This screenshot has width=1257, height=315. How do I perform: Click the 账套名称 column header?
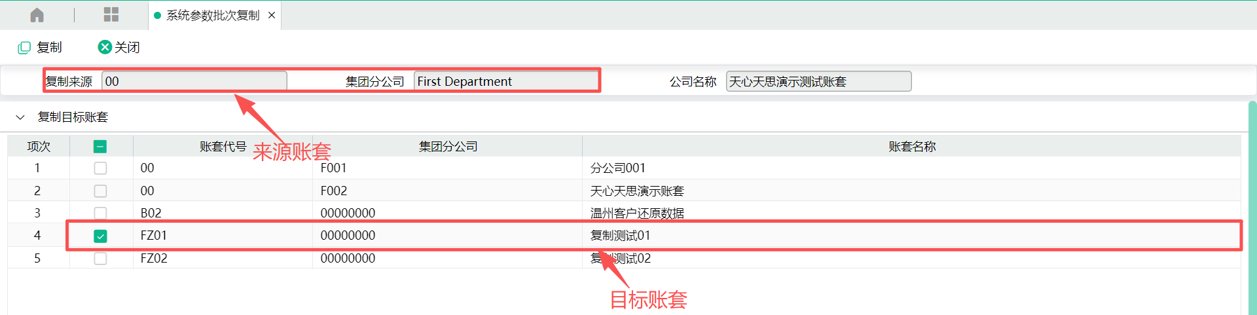[911, 147]
